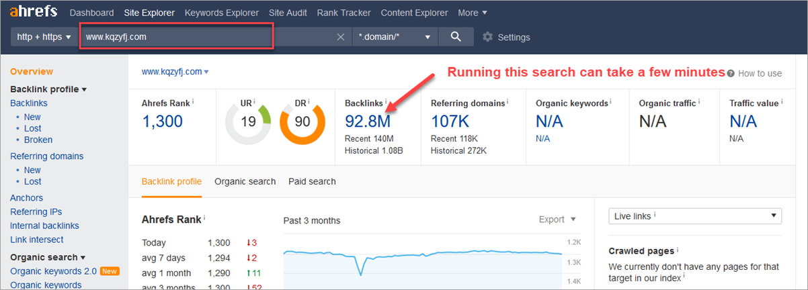Viewport: 808px width, 290px height.
Task: Click the Past 3 months label
Action: (x=312, y=220)
